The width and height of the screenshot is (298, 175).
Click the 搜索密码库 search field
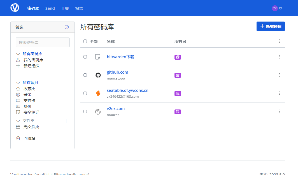pyautogui.click(x=43, y=42)
